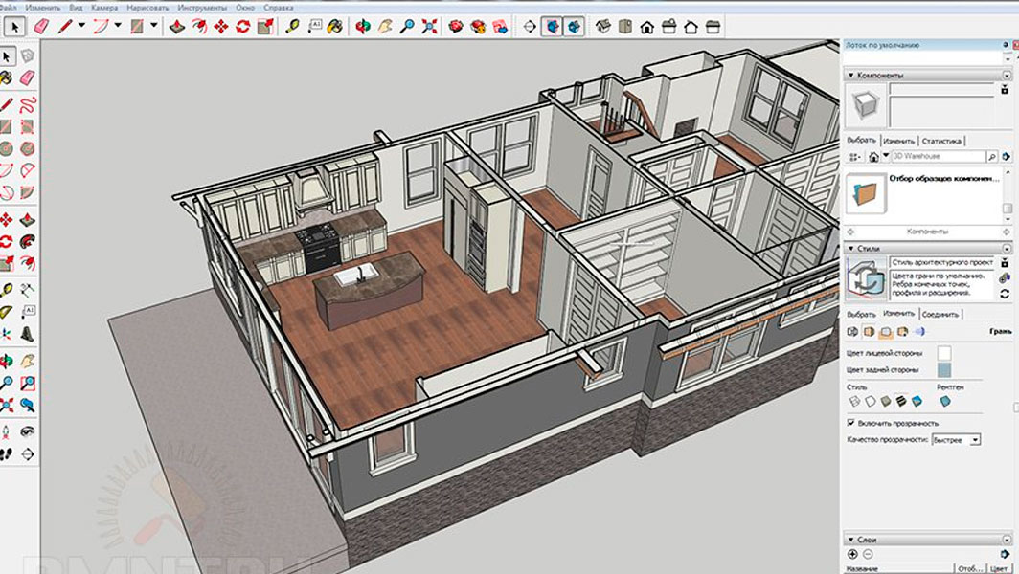Select the Polygon tool

click(x=27, y=148)
